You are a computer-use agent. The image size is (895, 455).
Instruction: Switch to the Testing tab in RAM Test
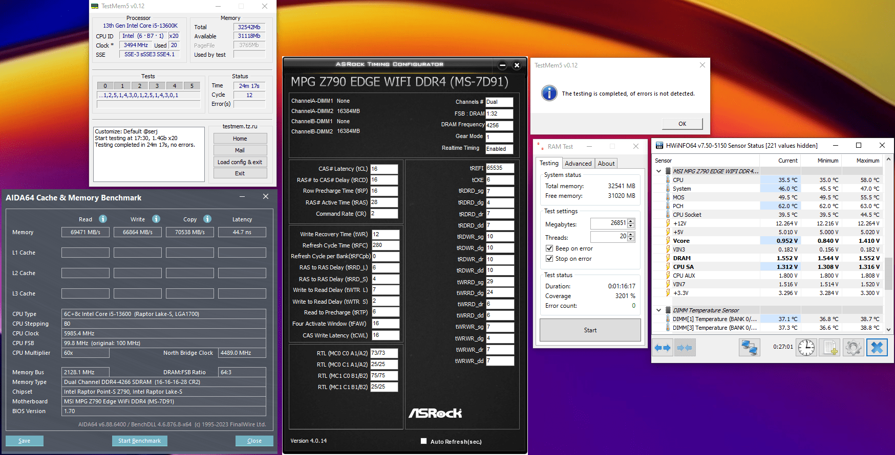click(549, 163)
